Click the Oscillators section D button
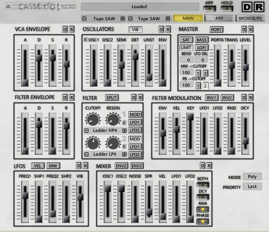269x232 pixels. 161,30
